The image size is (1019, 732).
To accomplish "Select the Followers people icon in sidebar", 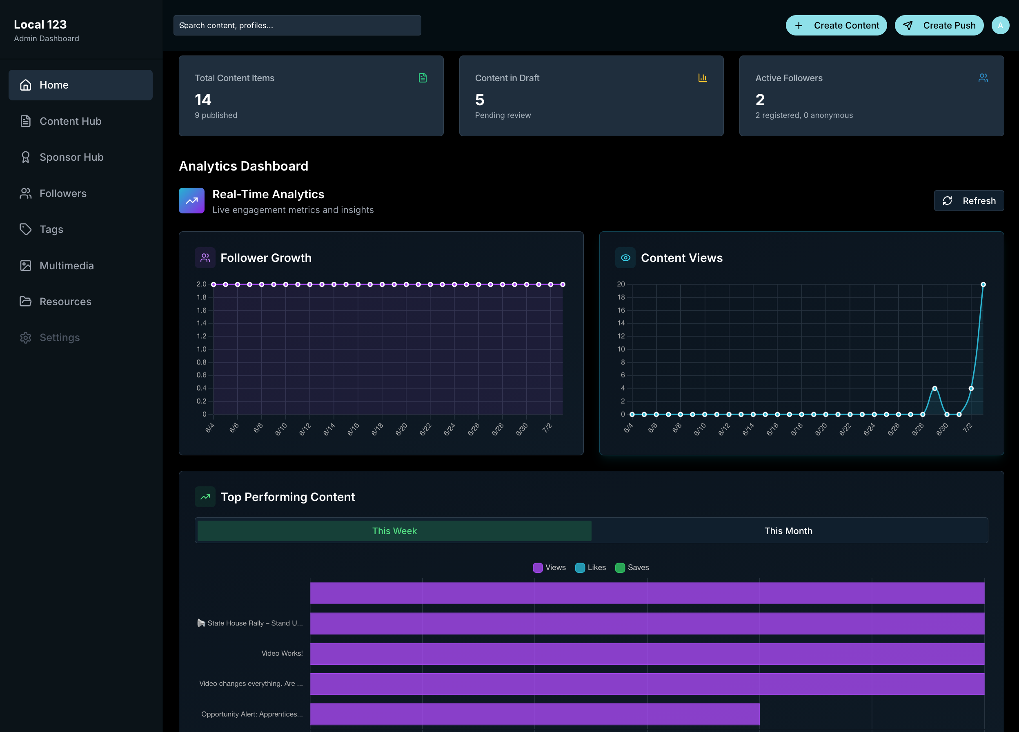I will point(26,193).
